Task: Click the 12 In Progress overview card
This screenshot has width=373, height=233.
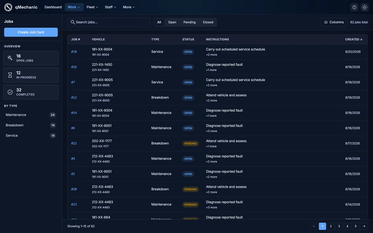Action: point(31,75)
